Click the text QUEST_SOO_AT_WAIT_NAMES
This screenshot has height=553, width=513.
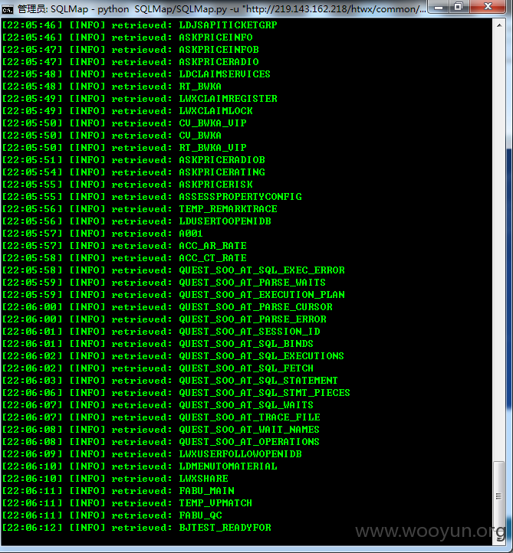249,430
